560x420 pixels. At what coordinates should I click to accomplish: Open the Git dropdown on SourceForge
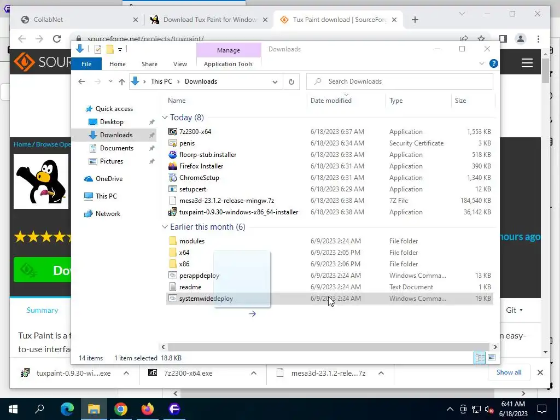click(x=514, y=311)
